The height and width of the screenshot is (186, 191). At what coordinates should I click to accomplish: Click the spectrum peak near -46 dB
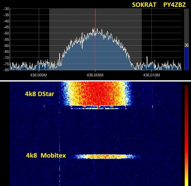[x=94, y=29]
